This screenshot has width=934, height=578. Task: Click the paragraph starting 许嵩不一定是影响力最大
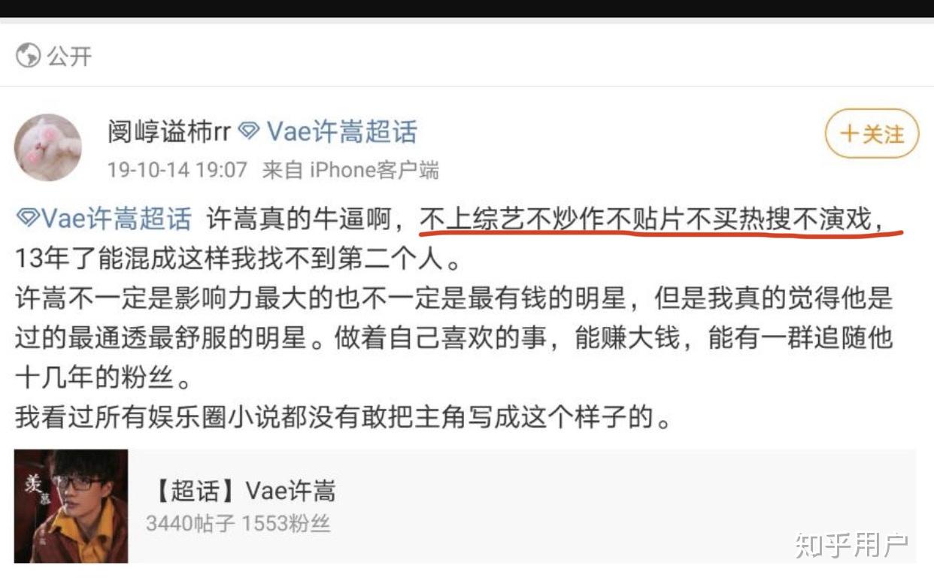[454, 337]
